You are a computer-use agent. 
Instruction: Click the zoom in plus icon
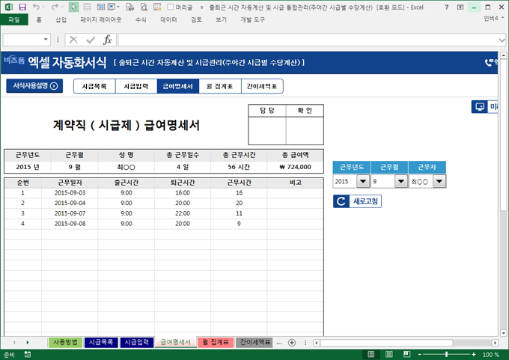coord(473,355)
